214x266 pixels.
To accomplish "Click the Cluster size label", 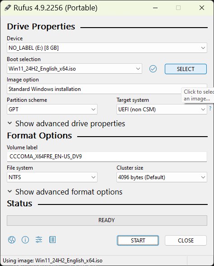I will point(130,168).
